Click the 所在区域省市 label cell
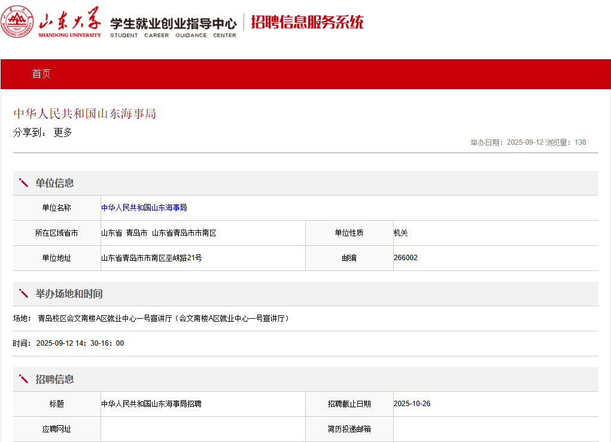The width and height of the screenshot is (611, 442). click(x=57, y=233)
